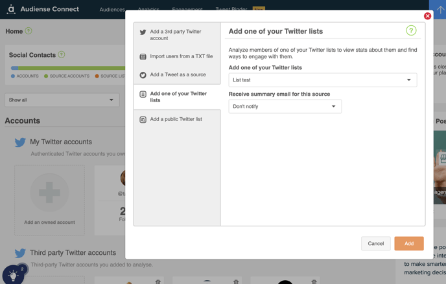Image resolution: width=446 pixels, height=284 pixels.
Task: Click the Third party Twitter accounts heading
Action: 73,252
